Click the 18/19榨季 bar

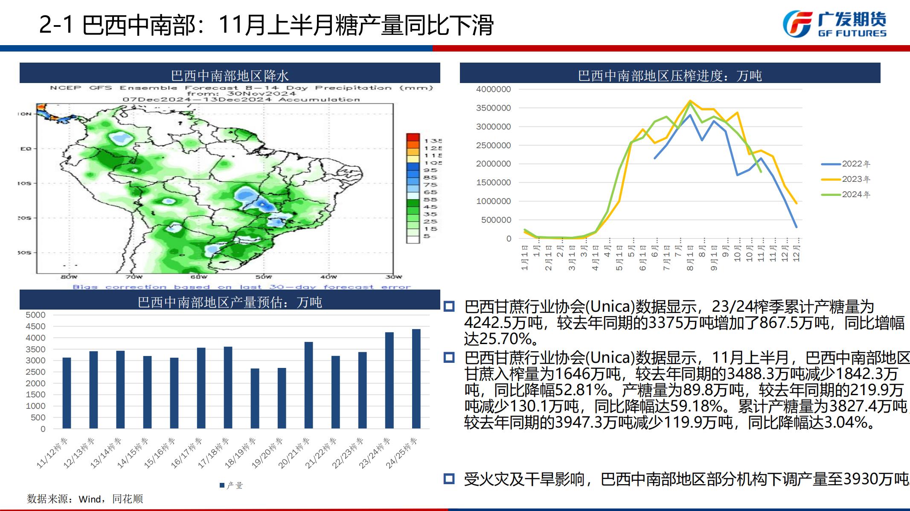pos(255,399)
